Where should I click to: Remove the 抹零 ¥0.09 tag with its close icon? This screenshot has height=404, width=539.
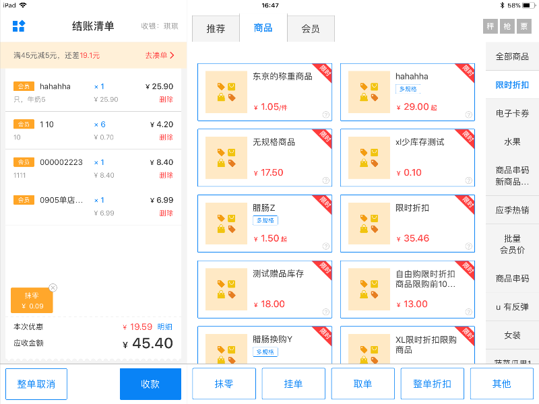pyautogui.click(x=53, y=288)
